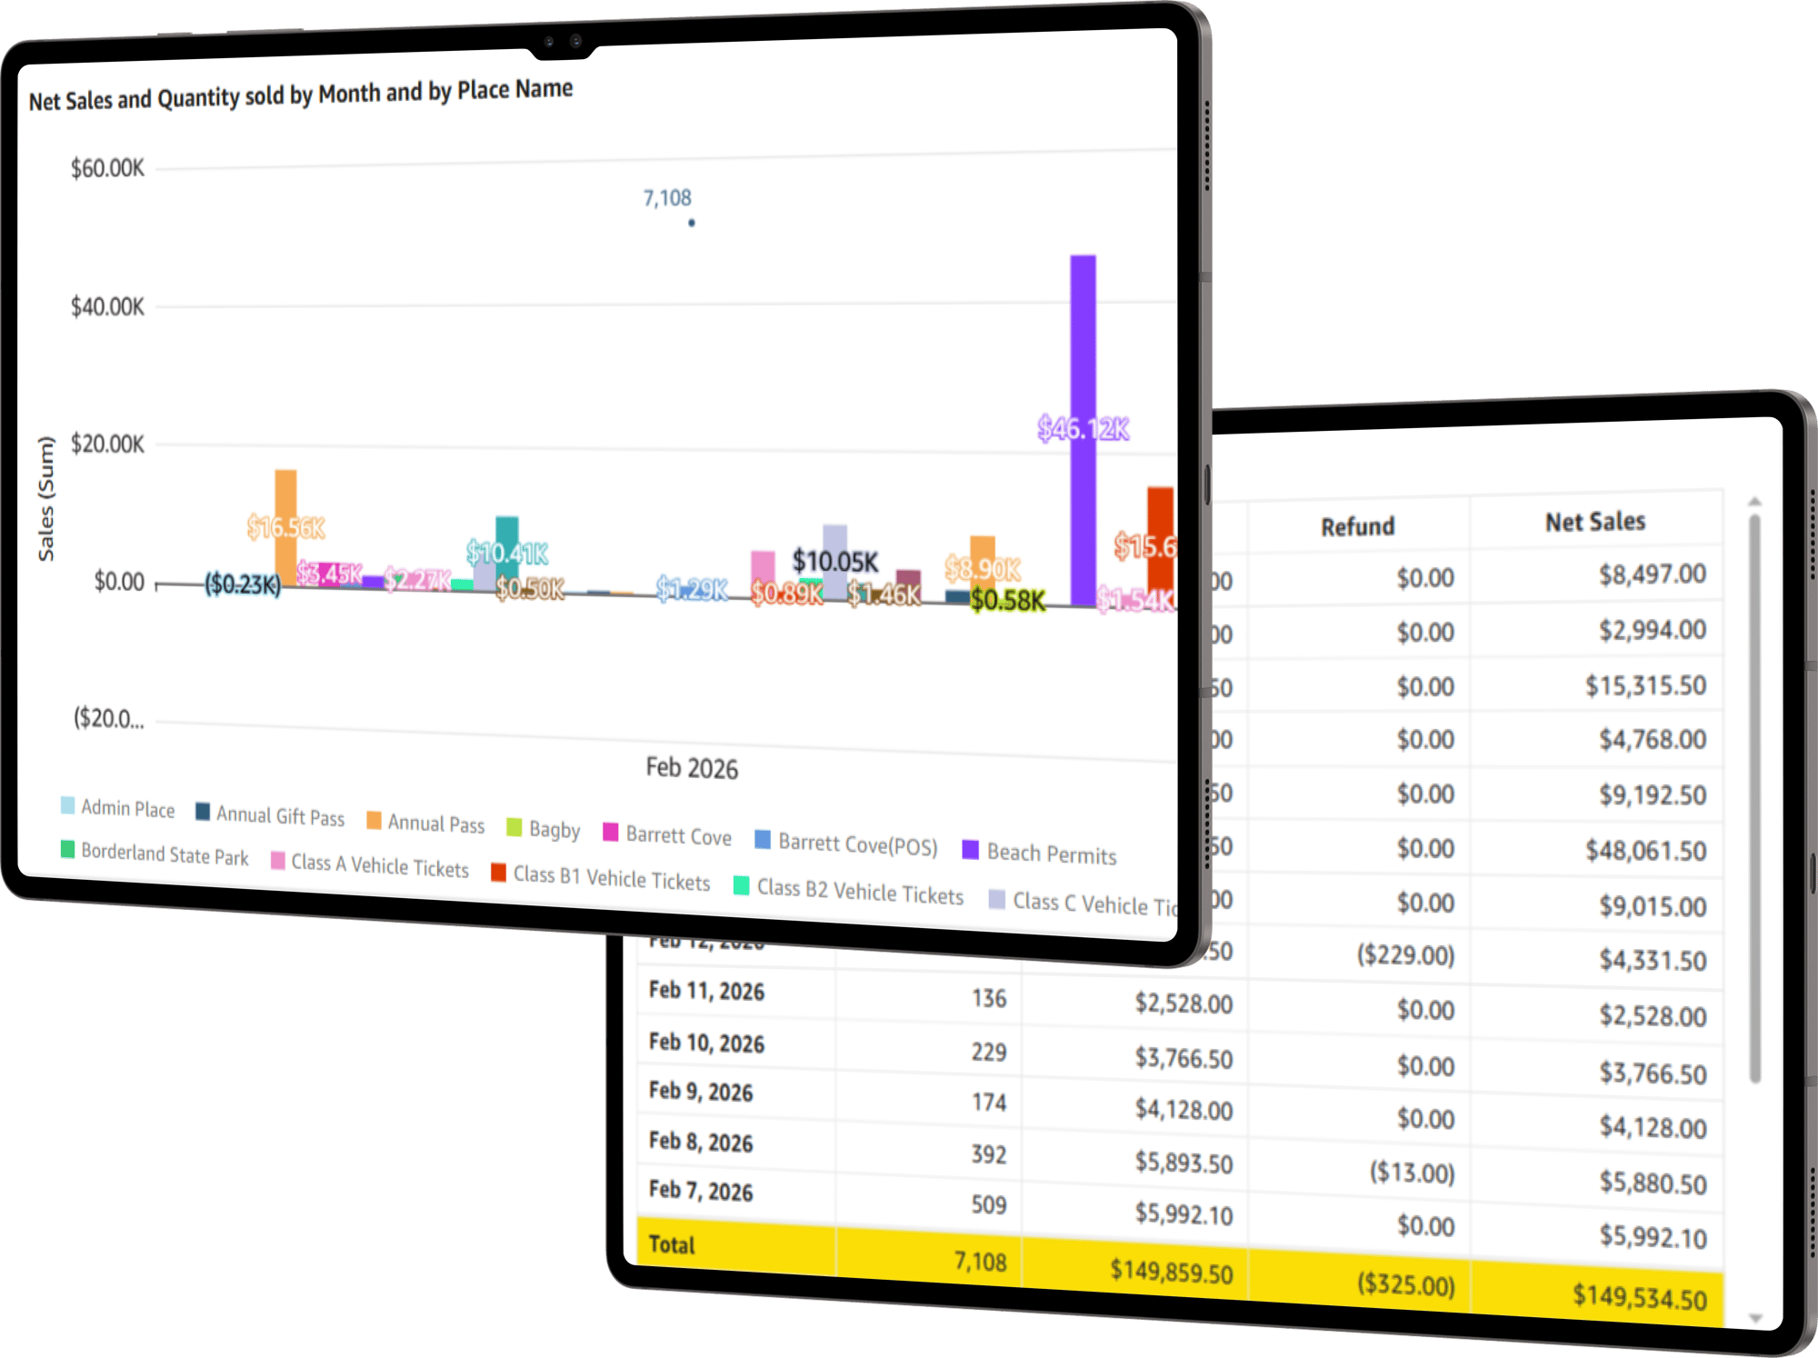Select the Annual Gift Pass legend marker

tap(203, 811)
